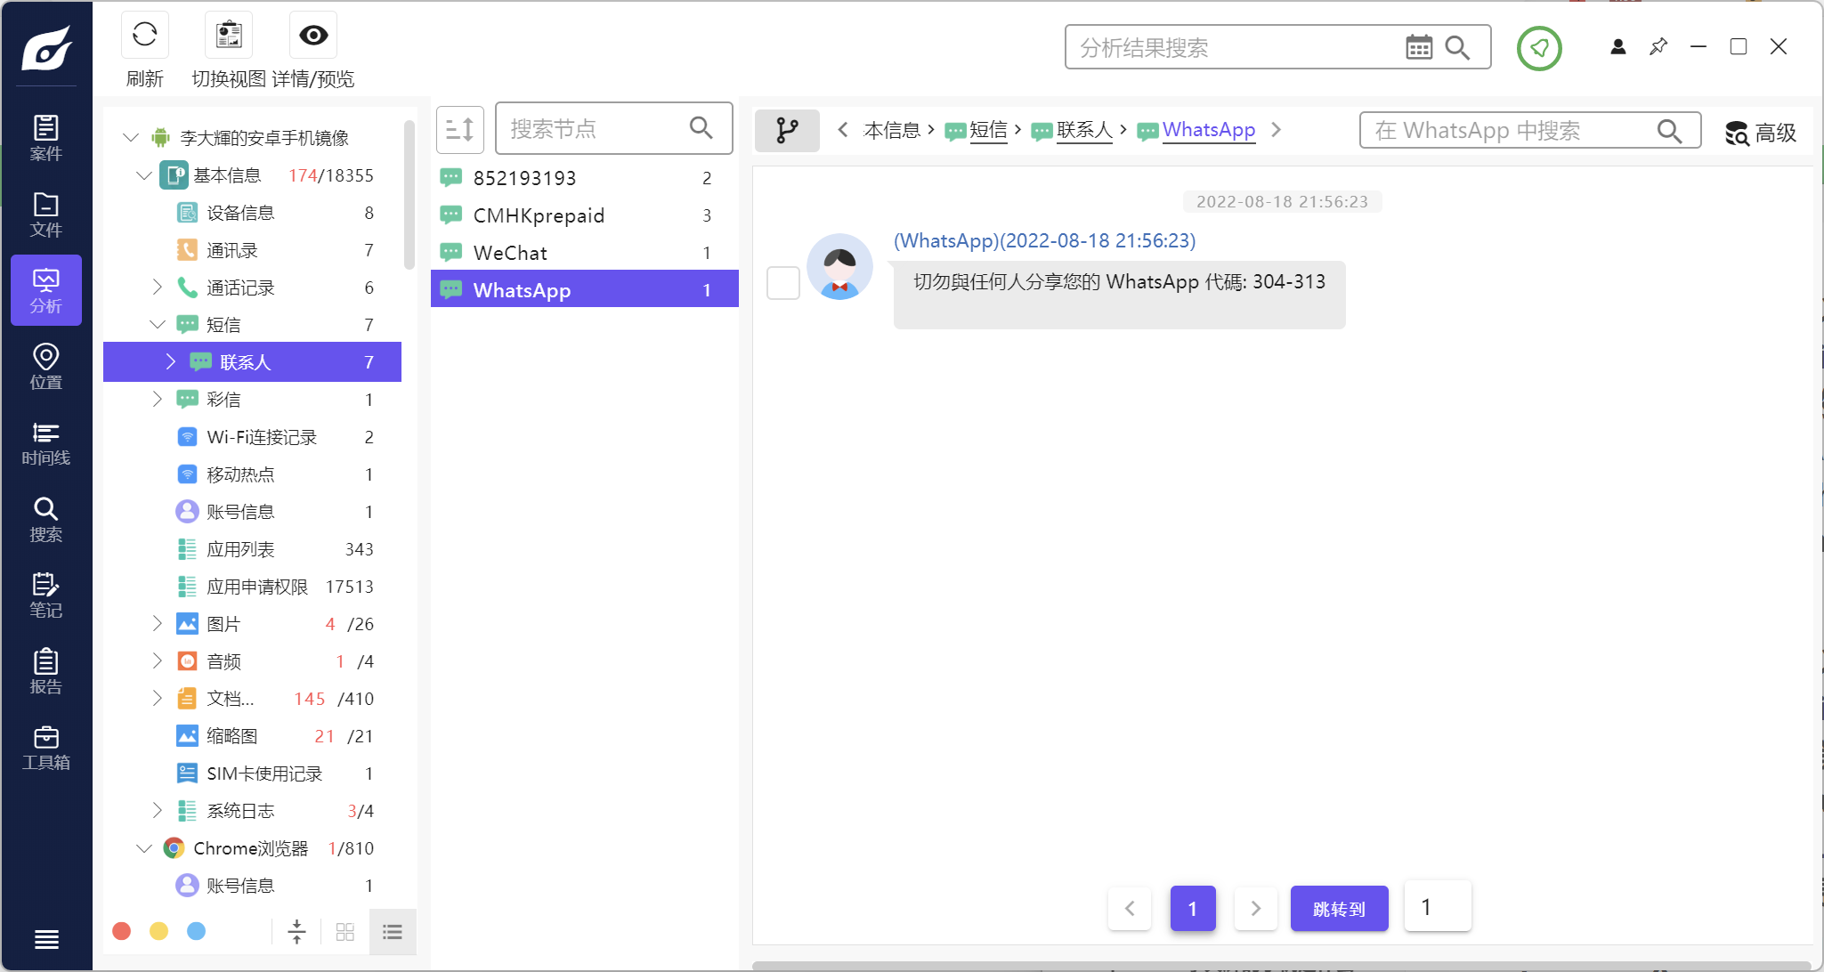Select the CMHKprepaid contact entry
Screen dimensions: 1824x972
point(539,215)
